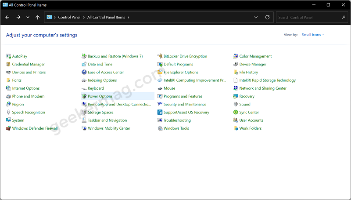Click the Credential Manager safe icon
This screenshot has width=351, height=200.
(x=8, y=64)
